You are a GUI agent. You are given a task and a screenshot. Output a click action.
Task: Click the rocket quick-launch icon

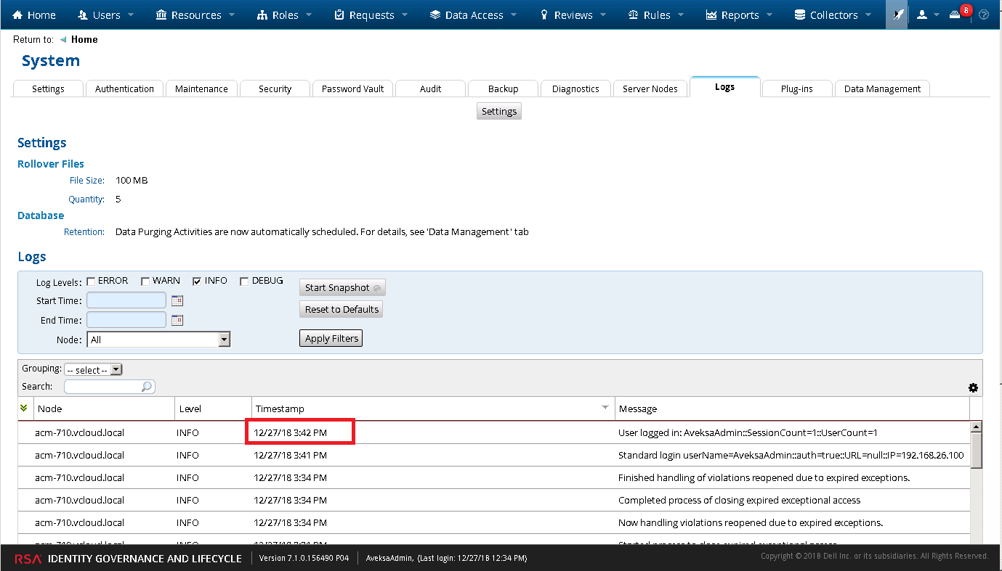pyautogui.click(x=898, y=15)
